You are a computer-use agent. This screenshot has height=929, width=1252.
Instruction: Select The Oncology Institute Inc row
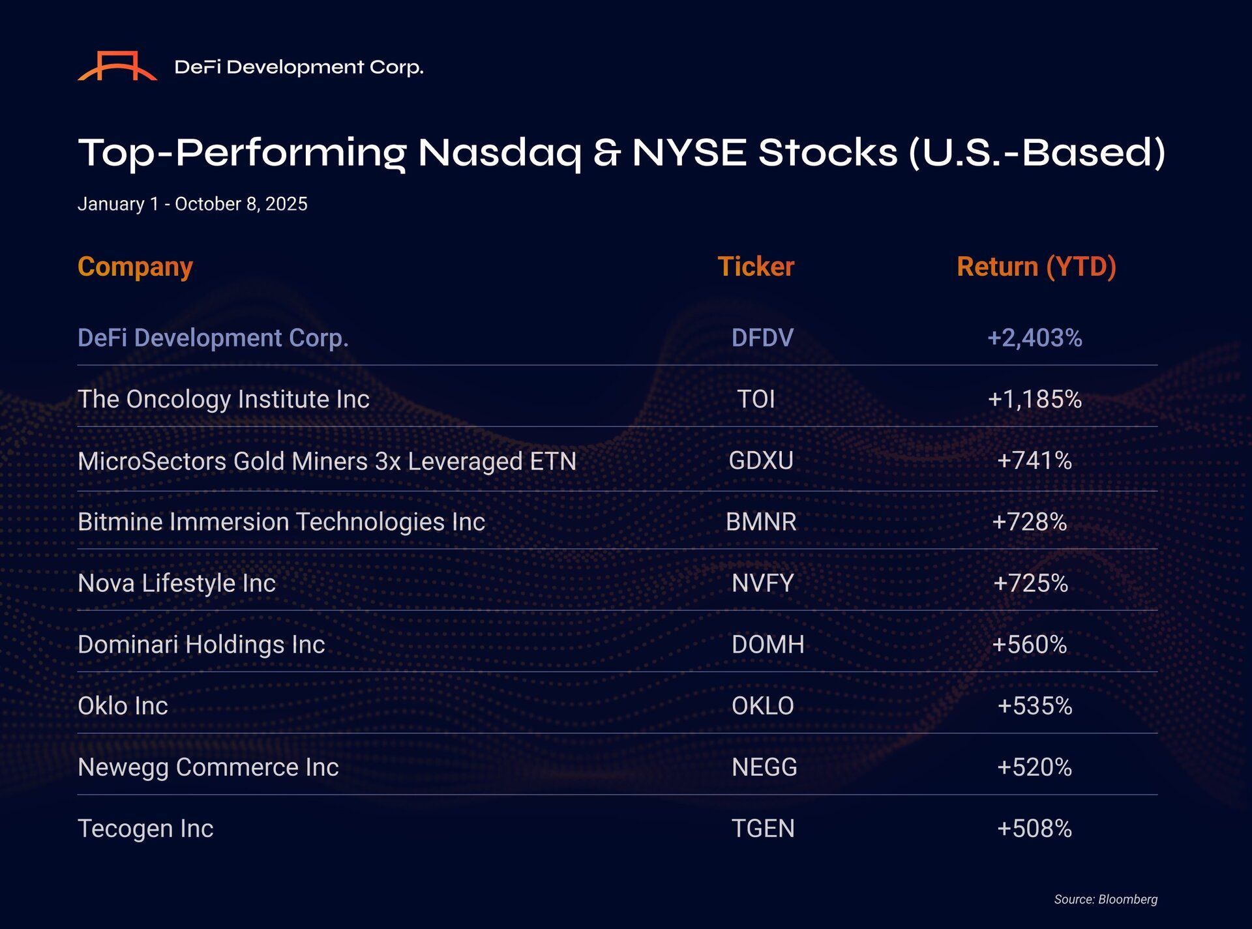(x=223, y=399)
